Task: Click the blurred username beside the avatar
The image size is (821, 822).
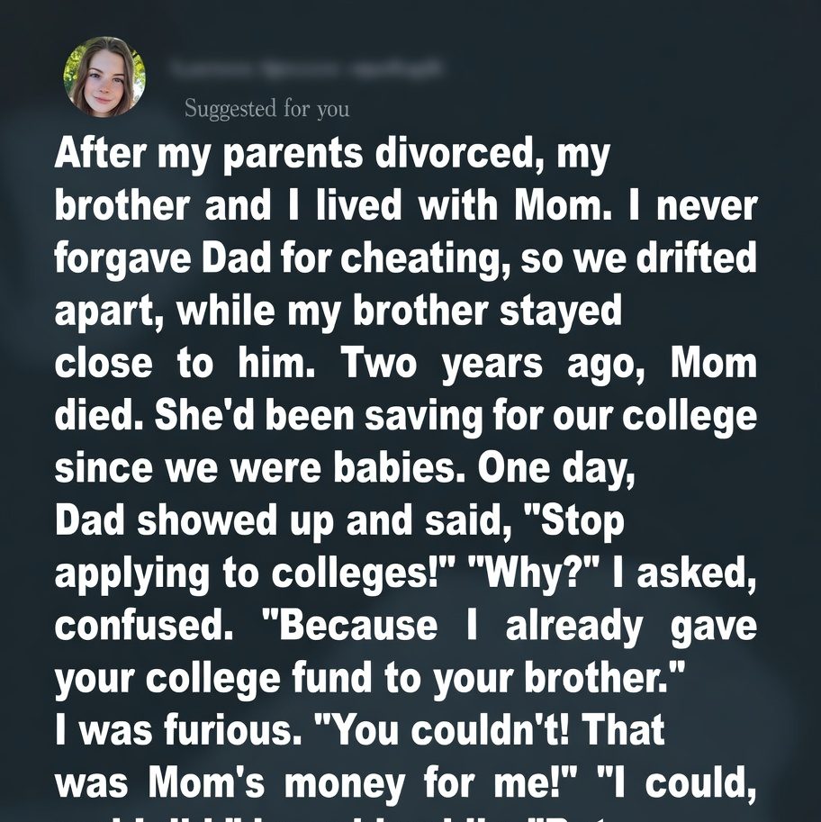Action: click(306, 68)
